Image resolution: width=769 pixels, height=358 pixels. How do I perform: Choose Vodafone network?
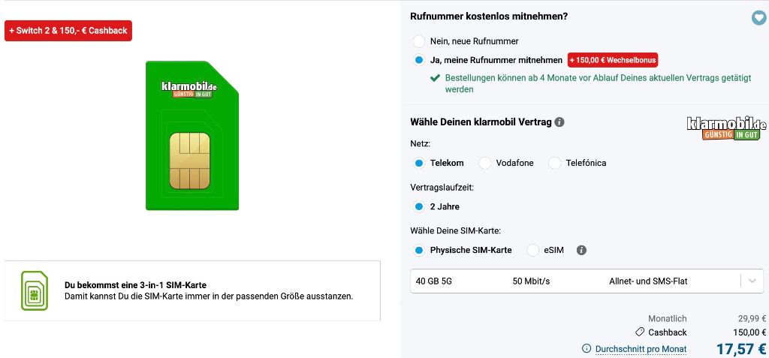click(x=484, y=163)
